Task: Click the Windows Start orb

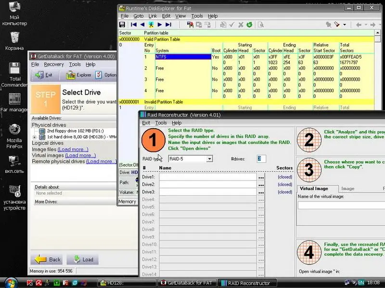Action: click(x=11, y=283)
